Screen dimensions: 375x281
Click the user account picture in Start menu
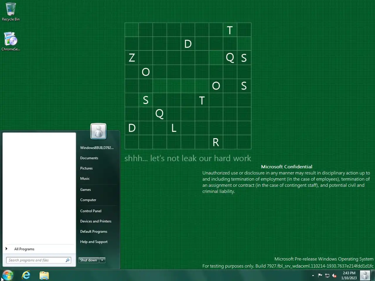(x=98, y=131)
